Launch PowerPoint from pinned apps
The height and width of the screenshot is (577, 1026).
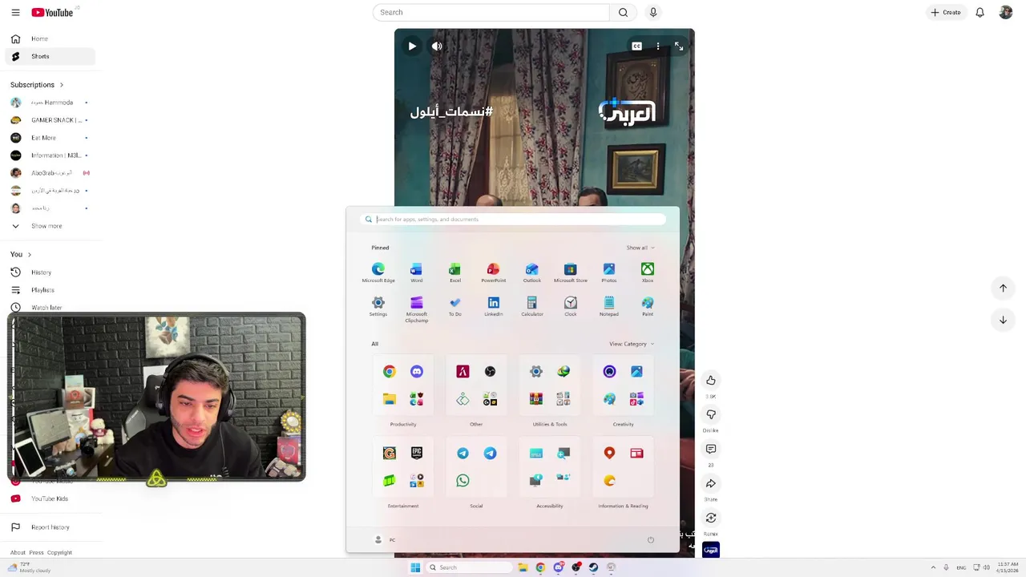[x=494, y=272]
